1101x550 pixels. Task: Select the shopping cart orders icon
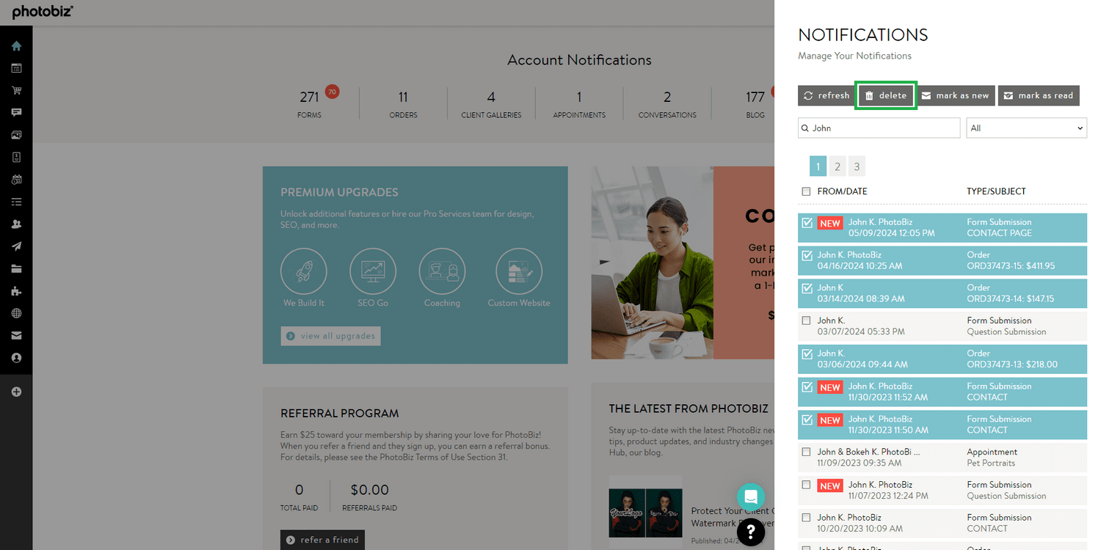16,89
